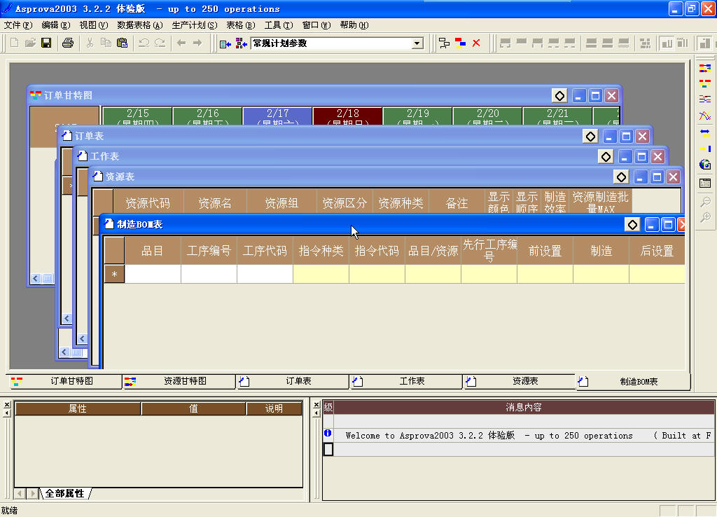The image size is (717, 517).
Task: Close the message panel with its small X
Action: [x=316, y=405]
